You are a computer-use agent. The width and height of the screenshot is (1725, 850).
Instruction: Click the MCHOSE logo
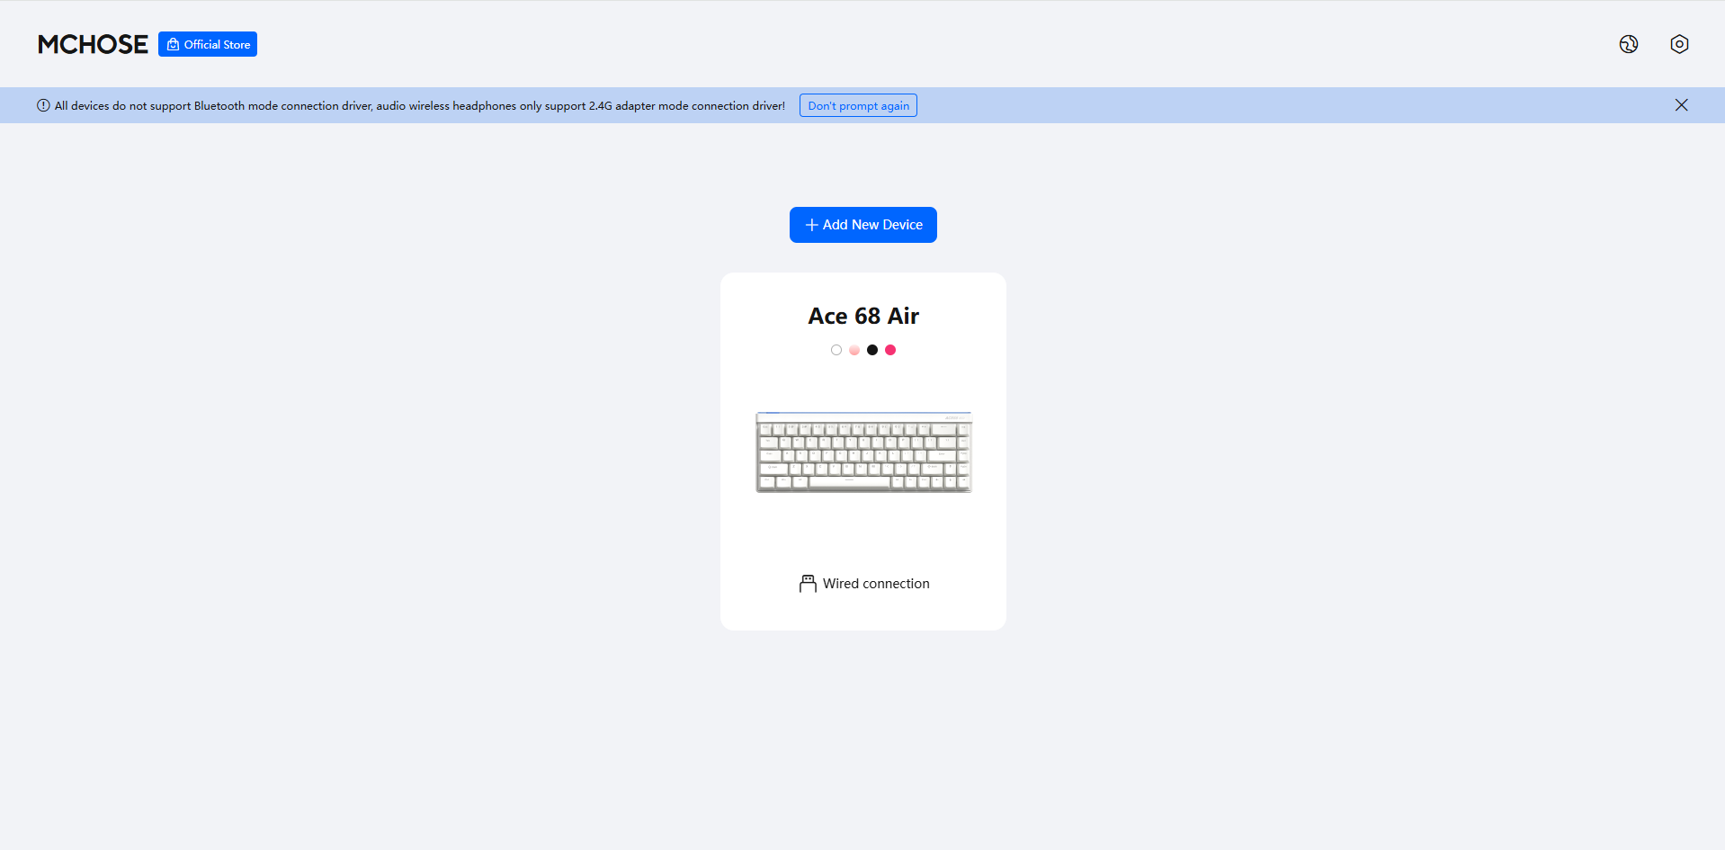93,44
